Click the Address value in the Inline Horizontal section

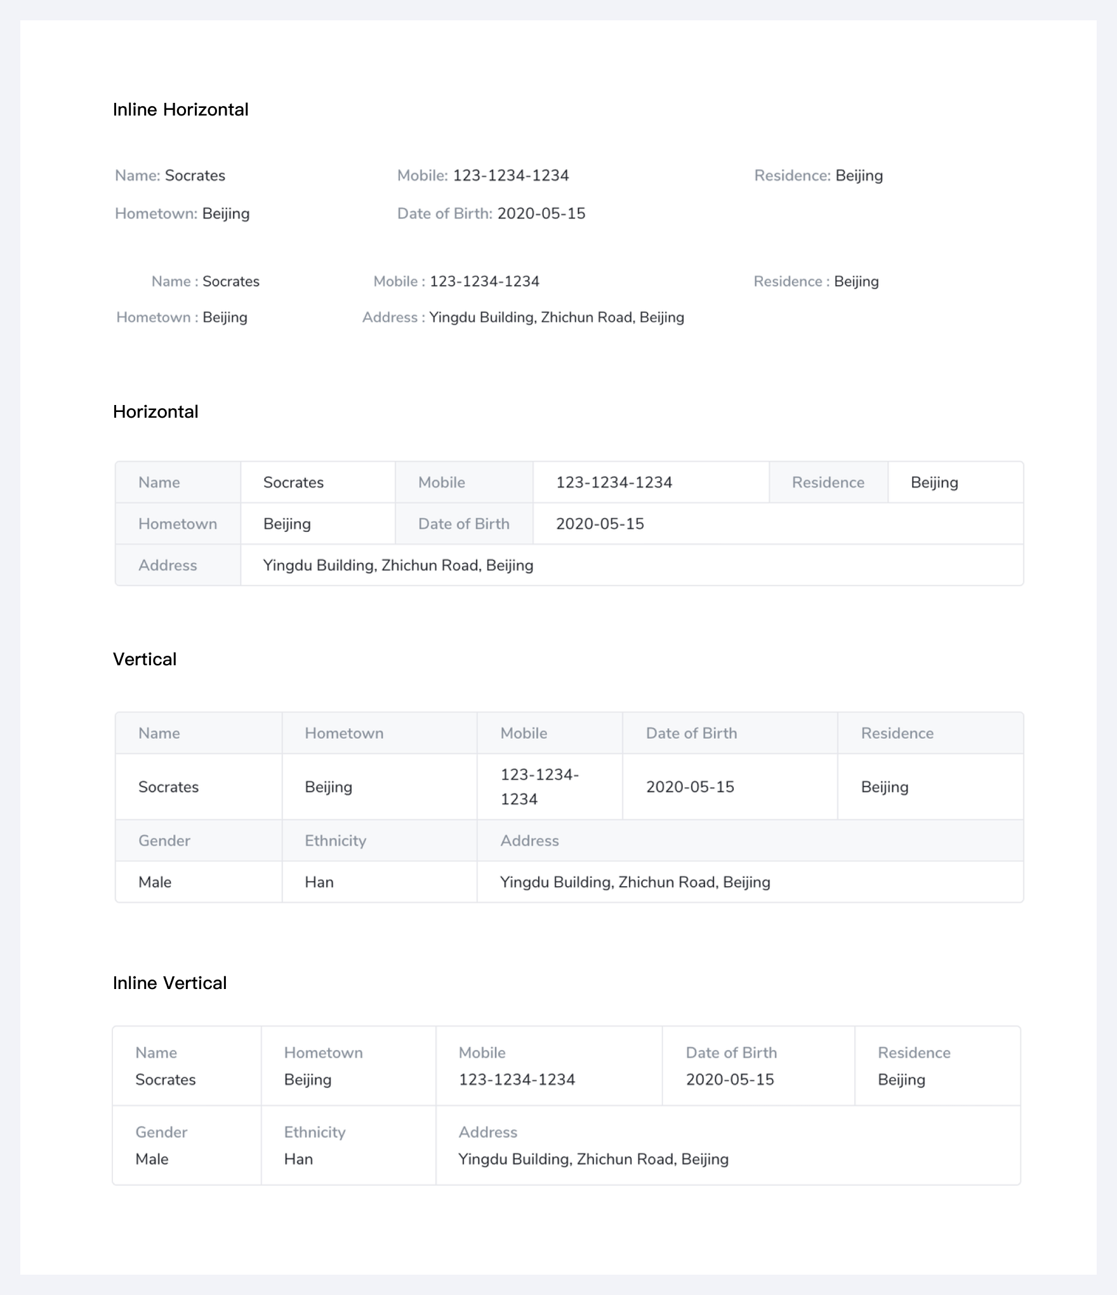557,317
